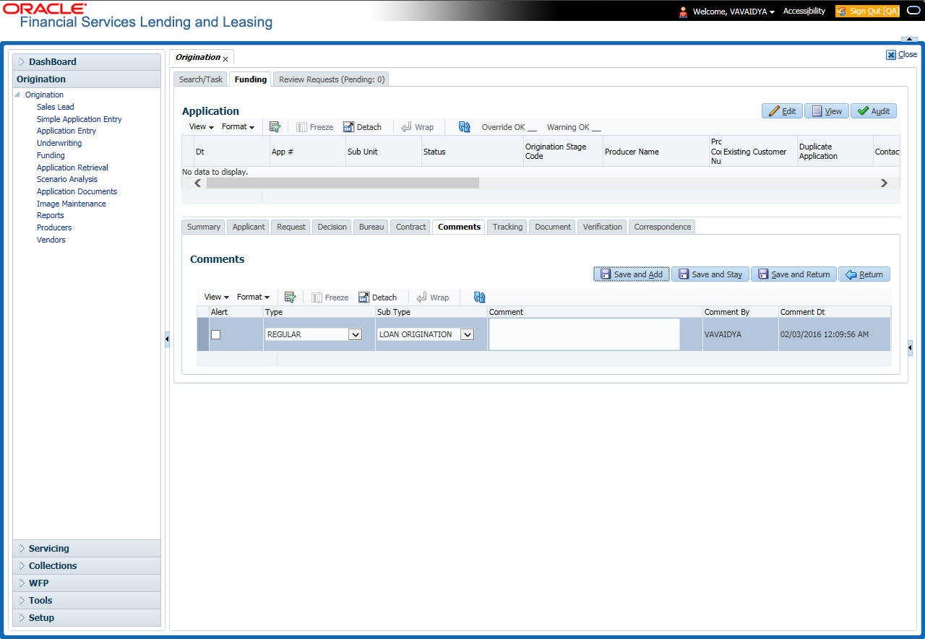Expand the Tools section
The width and height of the screenshot is (925, 639).
[87, 601]
